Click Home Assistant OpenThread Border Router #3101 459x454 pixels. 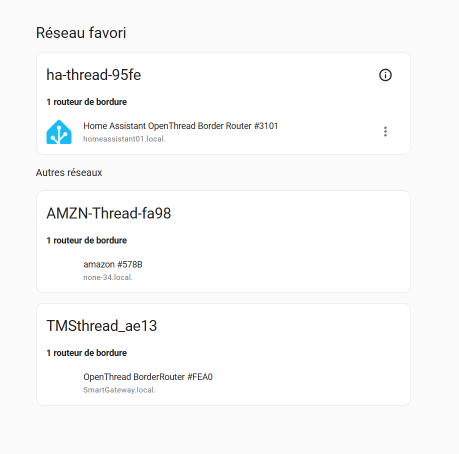point(180,126)
